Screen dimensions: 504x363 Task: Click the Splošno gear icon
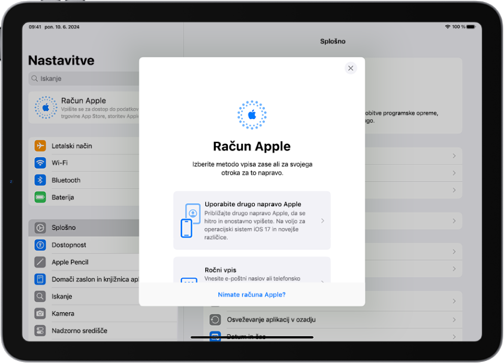[x=40, y=228]
